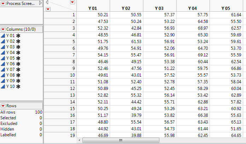
Task: Click the continuous icon for Y 07
Action: (3, 70)
